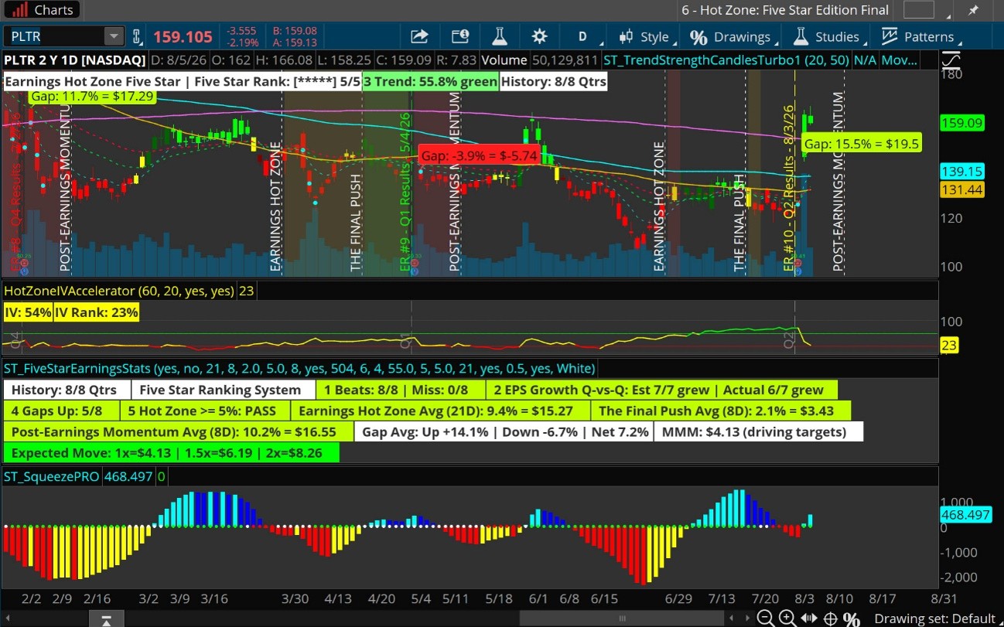Viewport: 1004px width, 627px height.
Task: Click the Volume label in the chart header
Action: (x=504, y=60)
